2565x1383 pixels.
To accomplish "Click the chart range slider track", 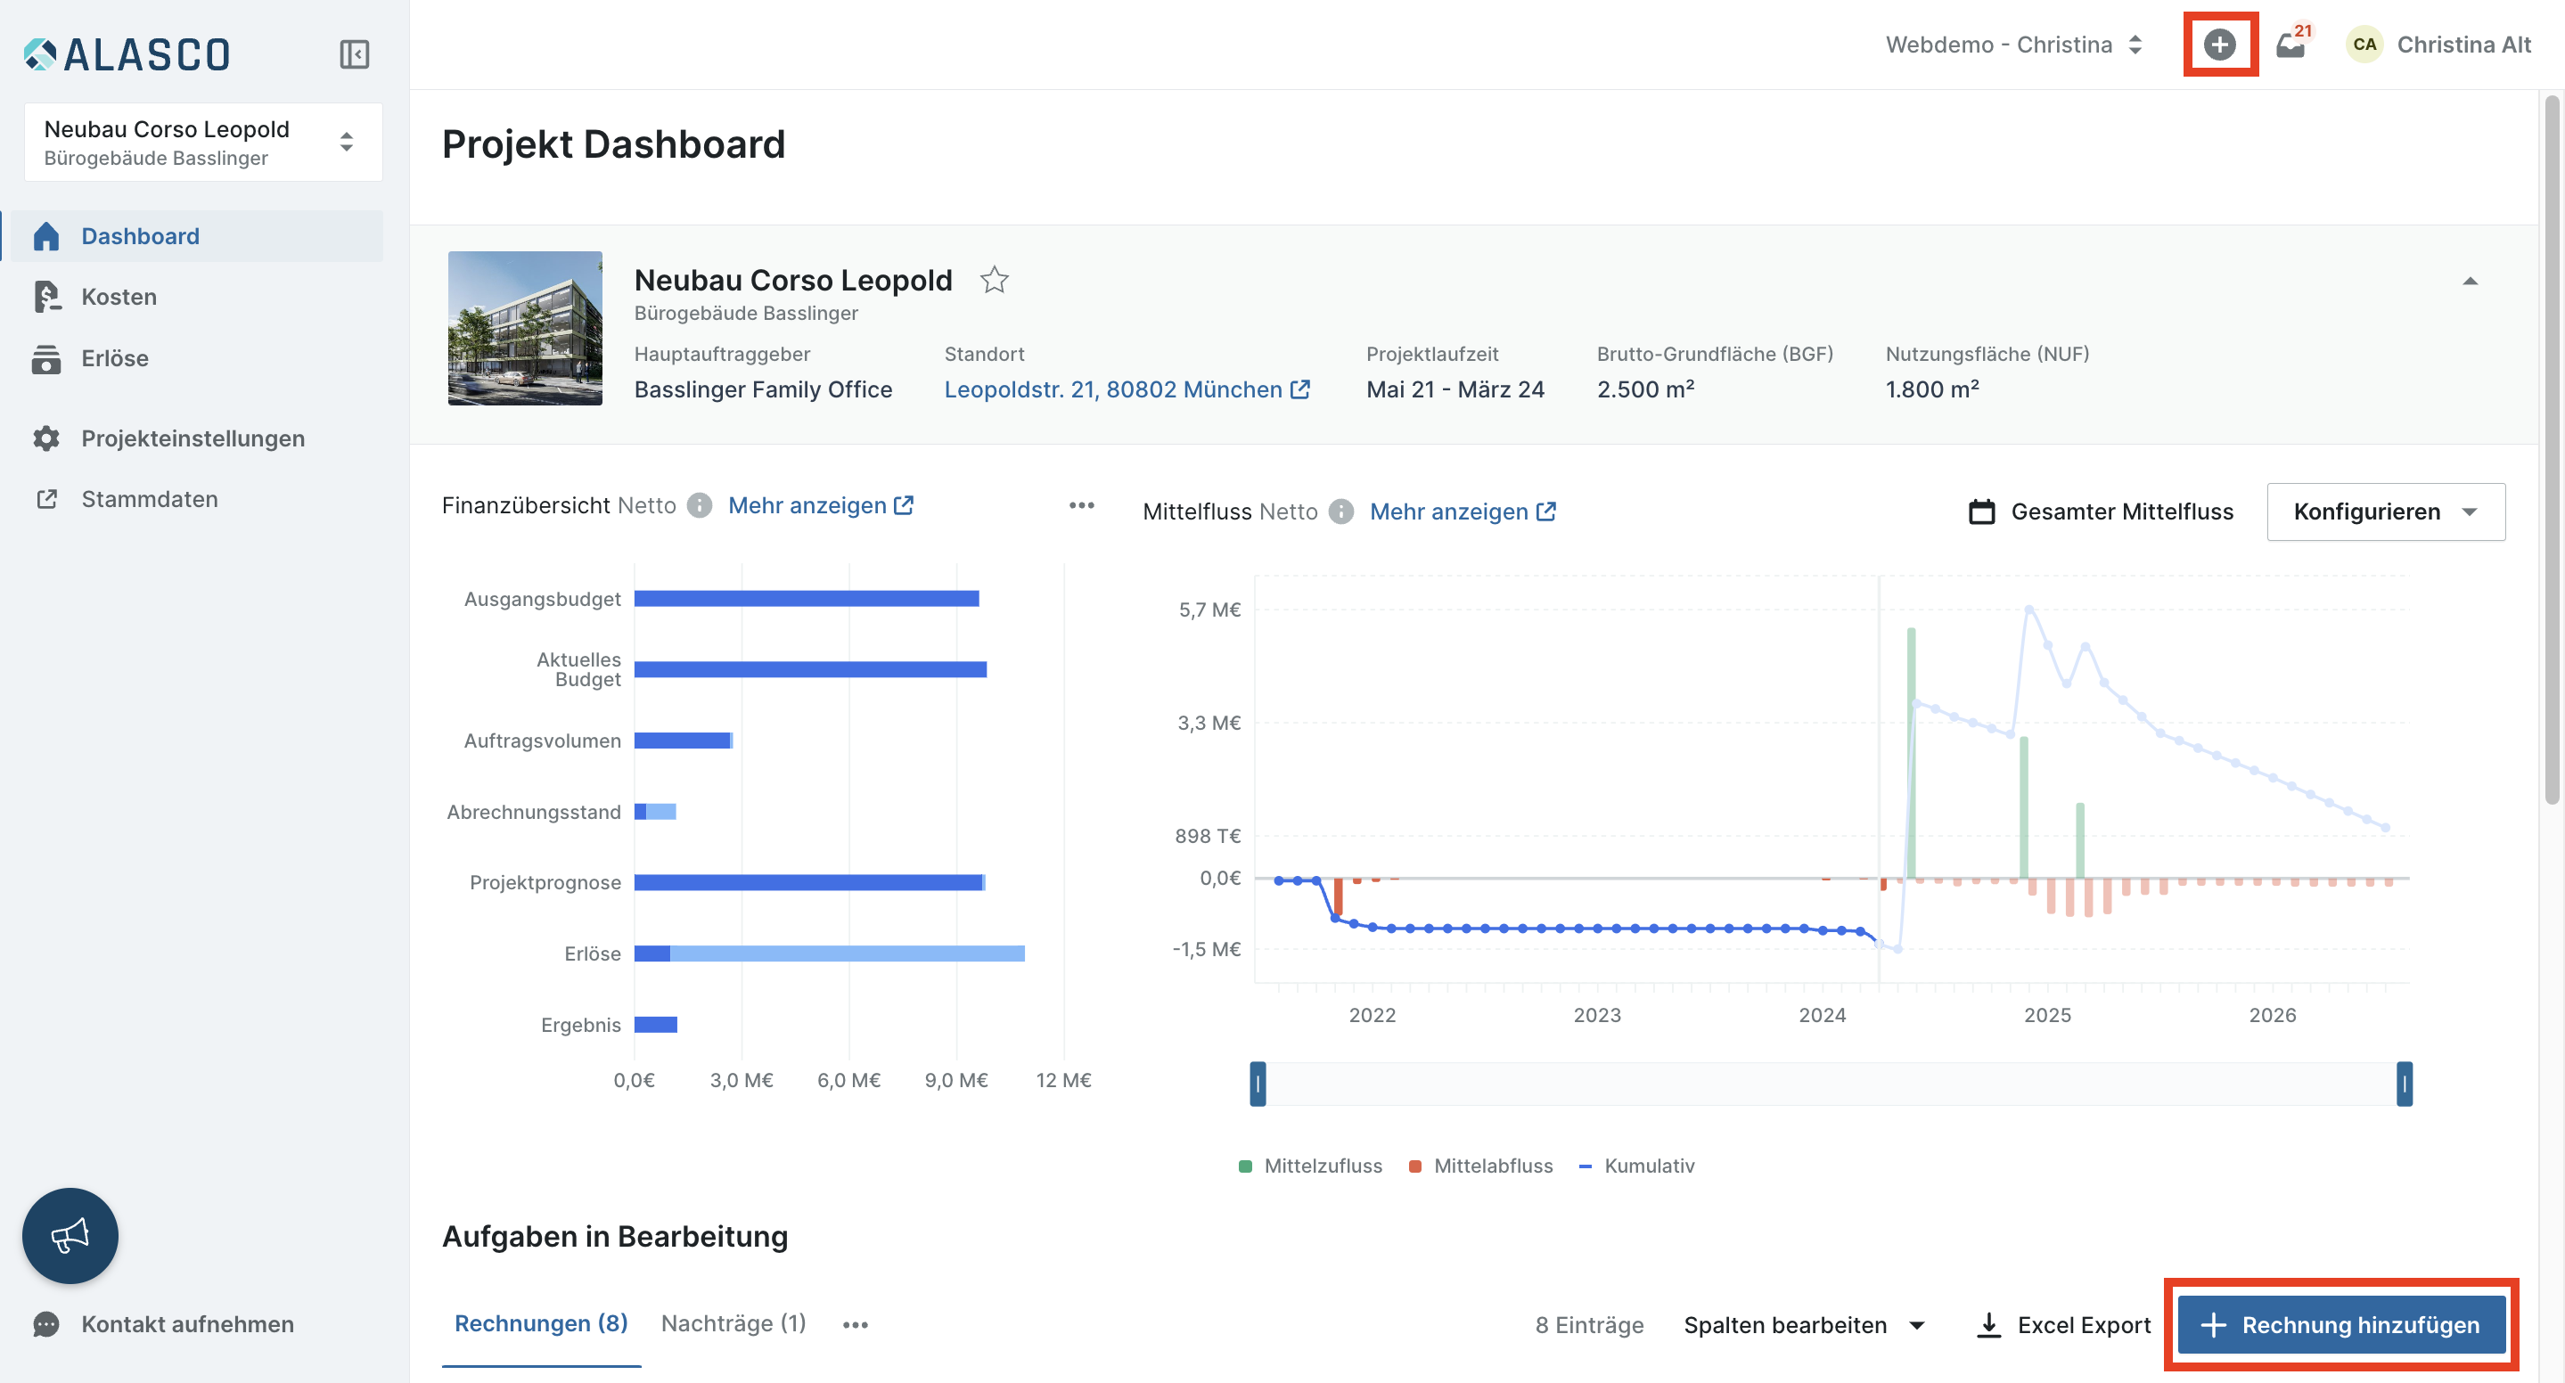I will tap(1832, 1084).
